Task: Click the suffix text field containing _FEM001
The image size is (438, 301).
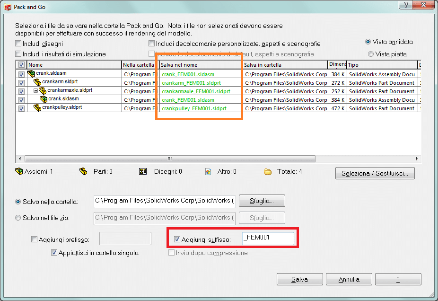Action: click(268, 238)
